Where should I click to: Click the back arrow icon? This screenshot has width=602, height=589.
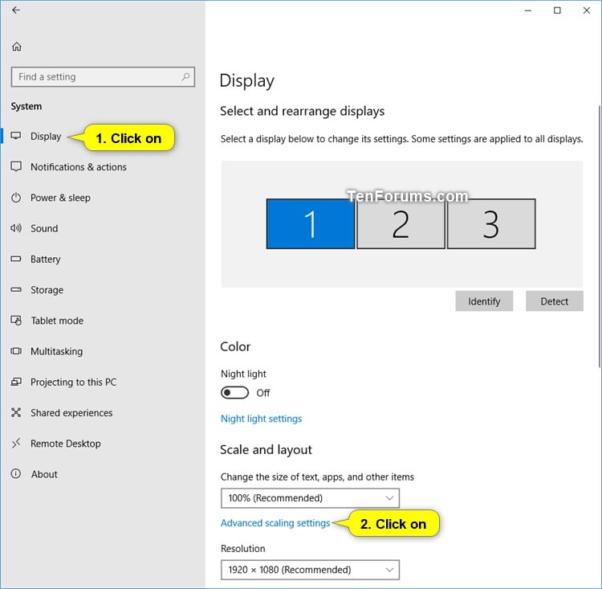pyautogui.click(x=16, y=10)
